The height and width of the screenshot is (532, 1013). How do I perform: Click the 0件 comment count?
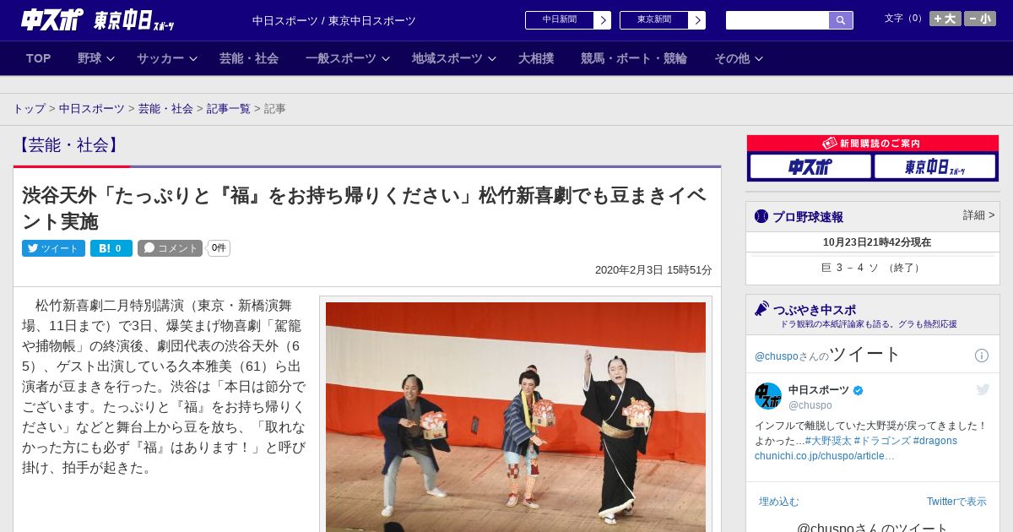pyautogui.click(x=219, y=248)
